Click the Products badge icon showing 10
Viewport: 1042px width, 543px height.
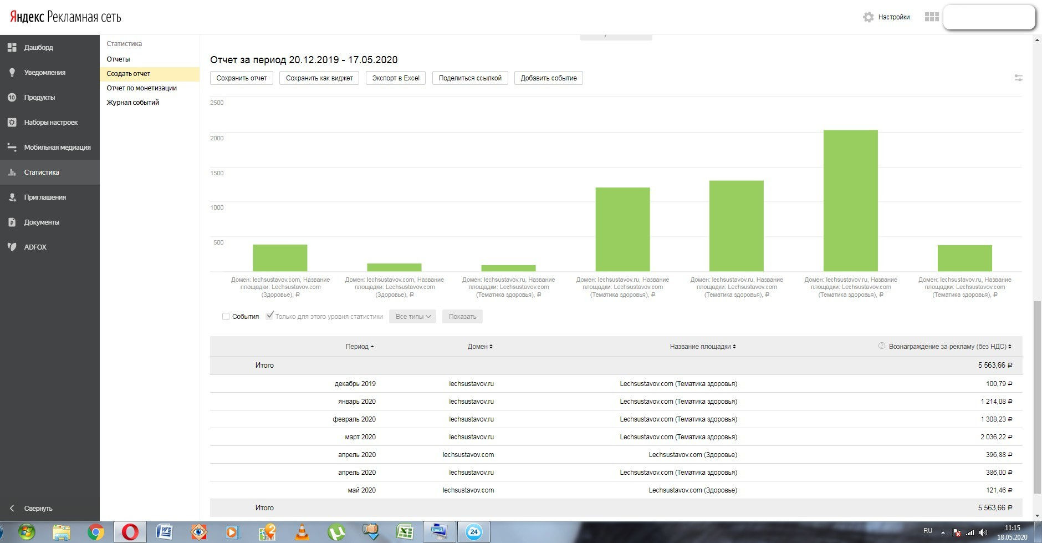coord(12,98)
